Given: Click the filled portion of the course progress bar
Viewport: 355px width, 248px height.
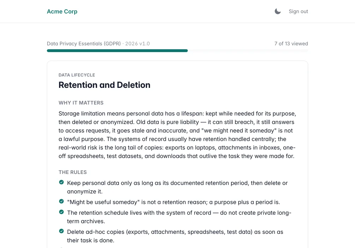Looking at the screenshot, I should point(117,51).
